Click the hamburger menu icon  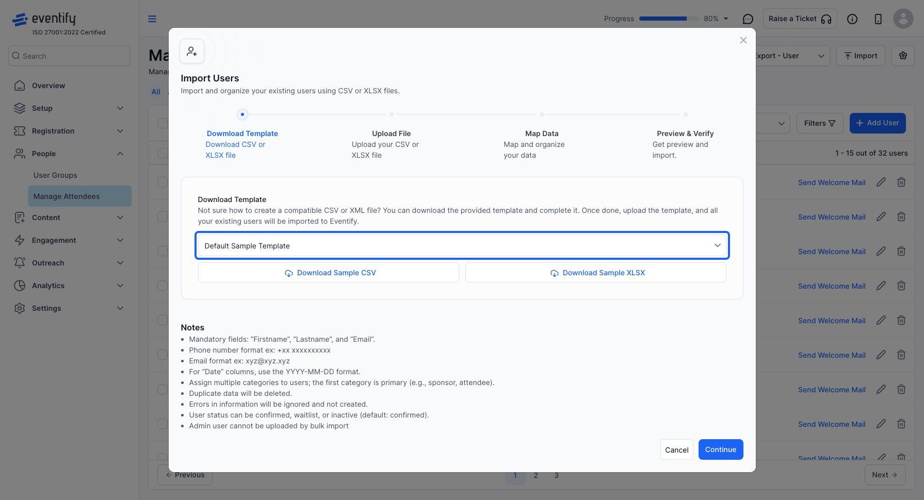tap(152, 19)
